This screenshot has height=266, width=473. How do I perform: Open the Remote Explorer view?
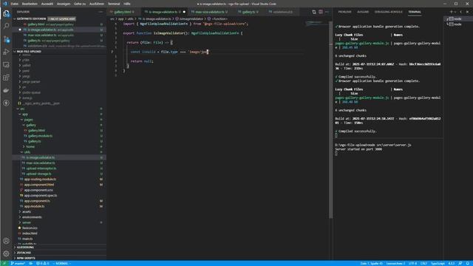[6, 65]
